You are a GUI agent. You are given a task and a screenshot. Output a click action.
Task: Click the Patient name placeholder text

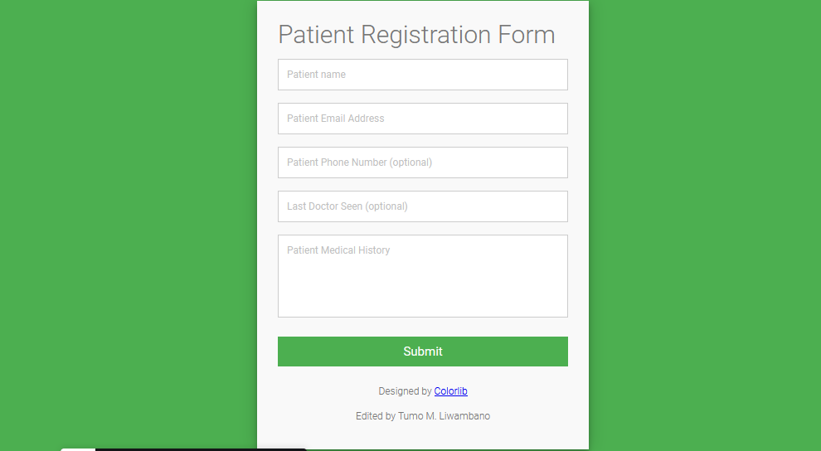316,75
